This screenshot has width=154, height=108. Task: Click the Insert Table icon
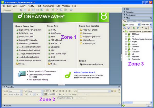click(34, 10)
